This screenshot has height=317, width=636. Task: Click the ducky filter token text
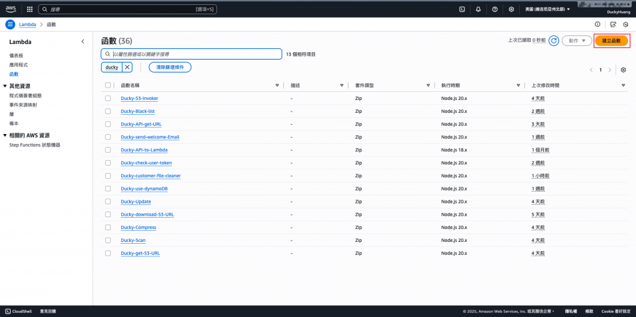pos(112,67)
